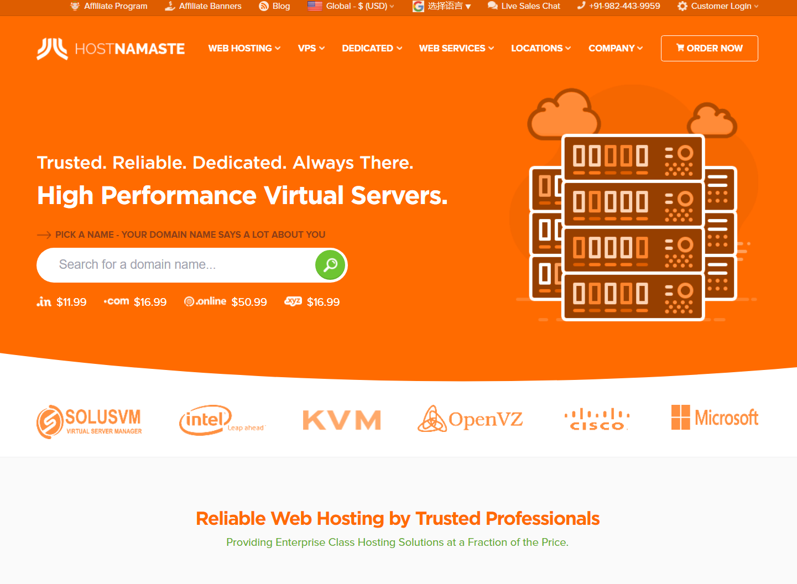
Task: Open the Google language selector dropdown
Action: [x=442, y=6]
